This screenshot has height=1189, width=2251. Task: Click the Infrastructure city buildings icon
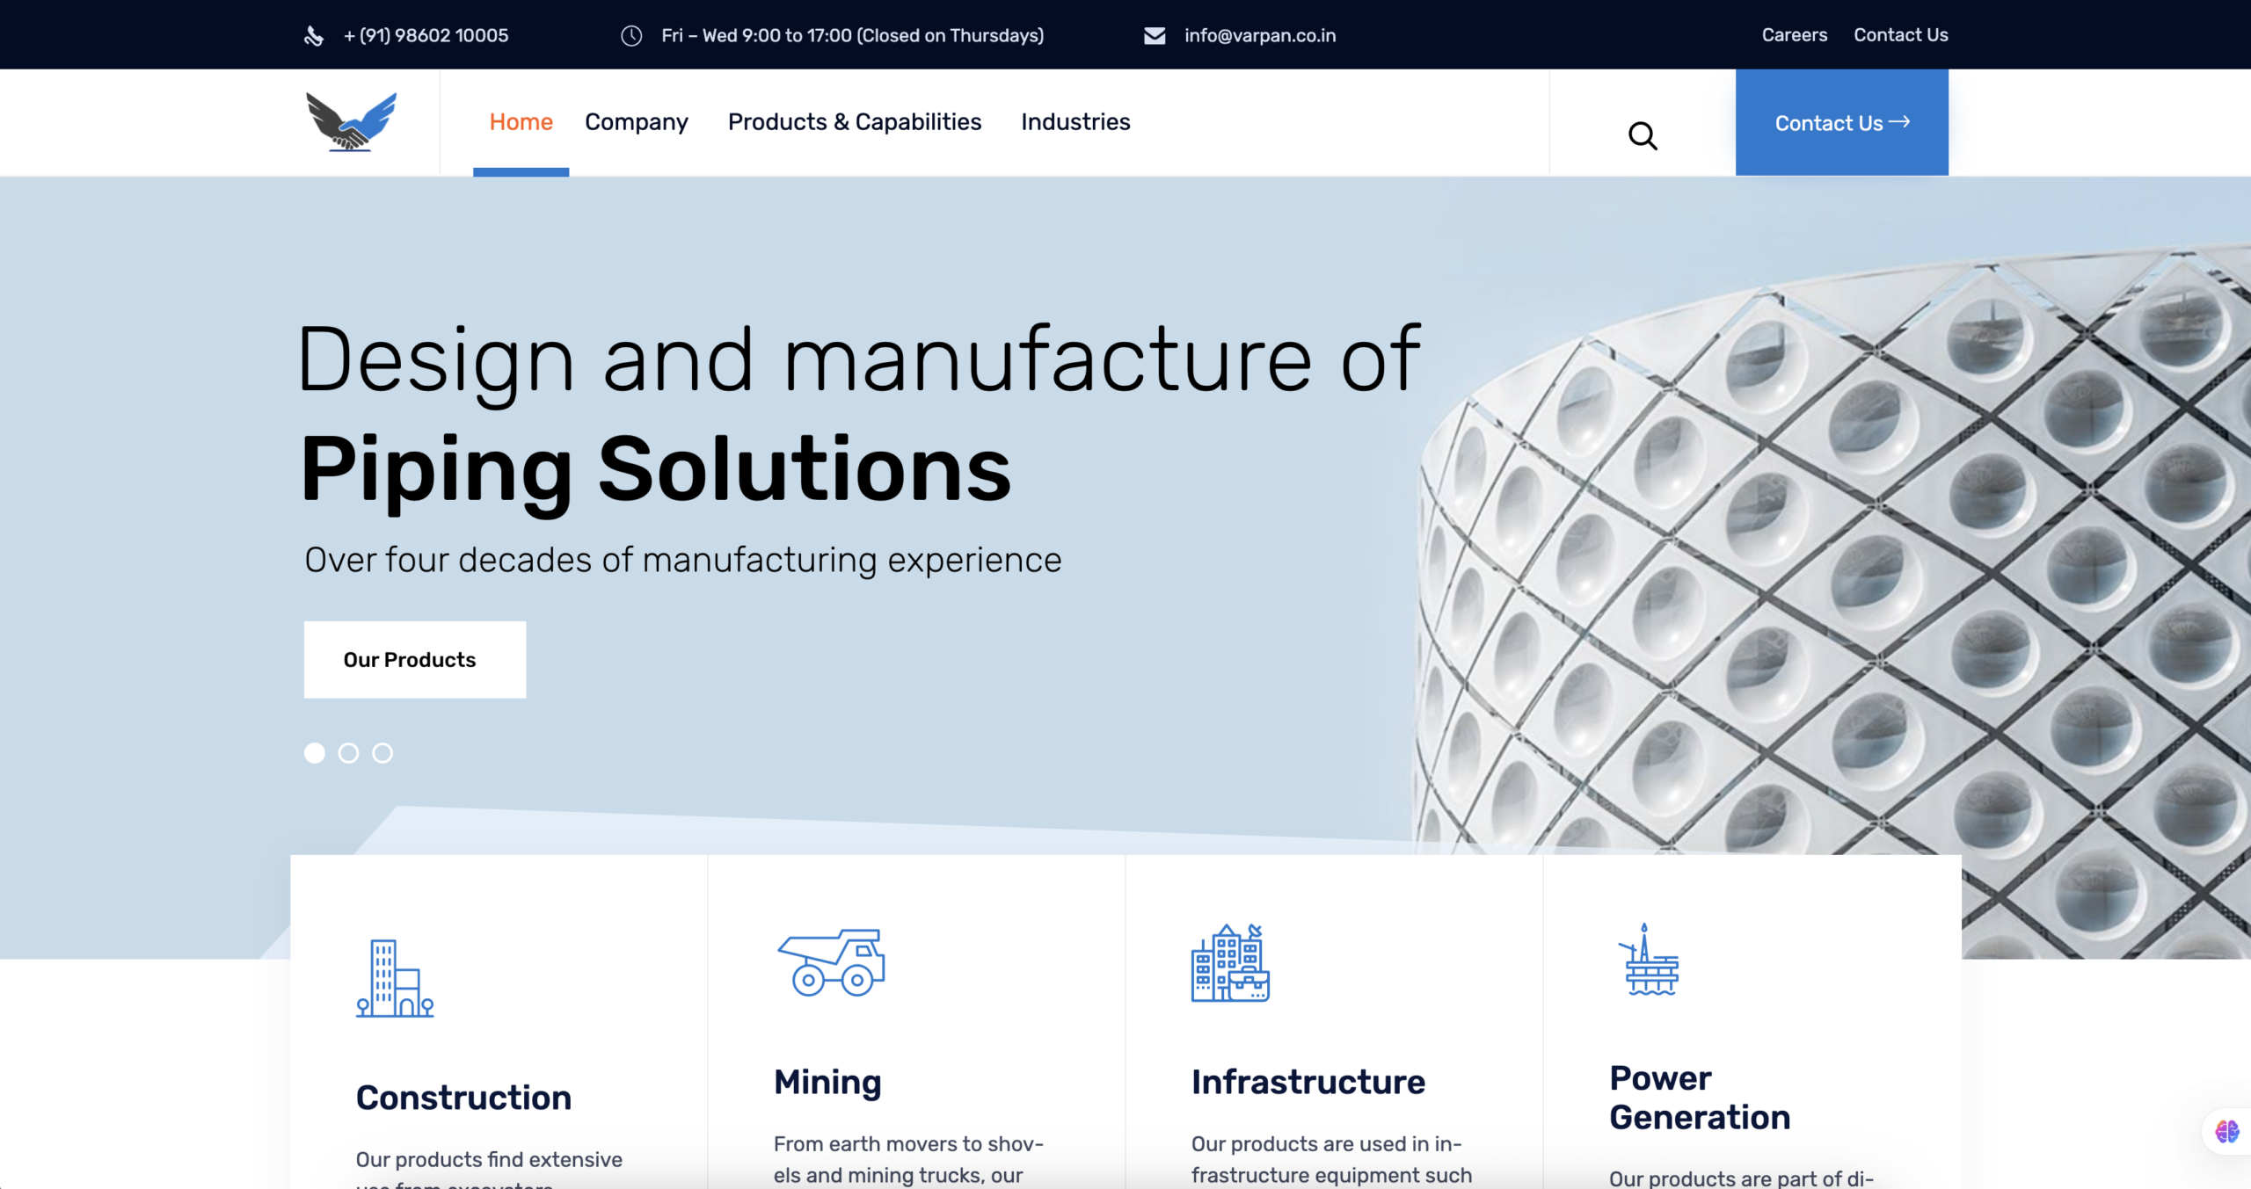(1230, 963)
